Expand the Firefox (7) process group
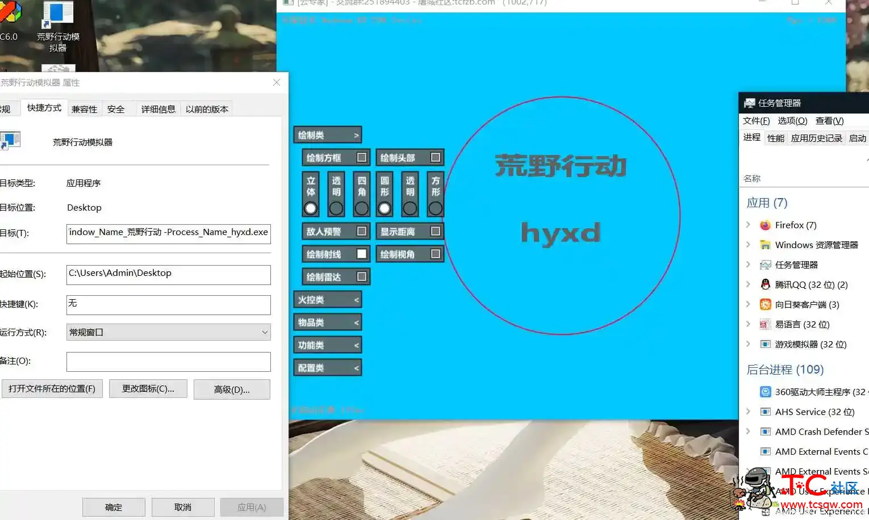This screenshot has width=869, height=520. (x=748, y=225)
